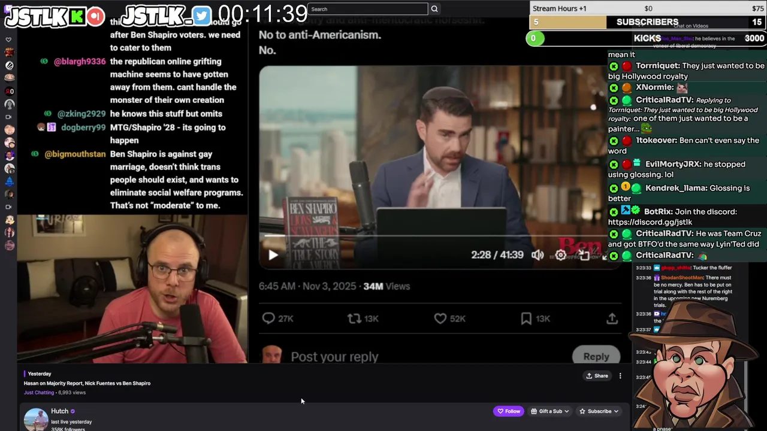Open the video settings gear
Screen dimensions: 767x431
coord(561,255)
